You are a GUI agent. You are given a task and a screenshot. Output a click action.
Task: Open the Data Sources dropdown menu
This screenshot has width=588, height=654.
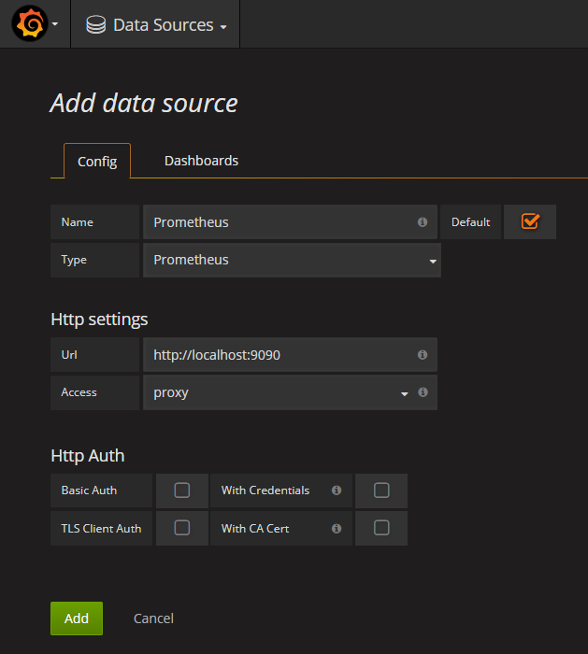click(x=156, y=25)
